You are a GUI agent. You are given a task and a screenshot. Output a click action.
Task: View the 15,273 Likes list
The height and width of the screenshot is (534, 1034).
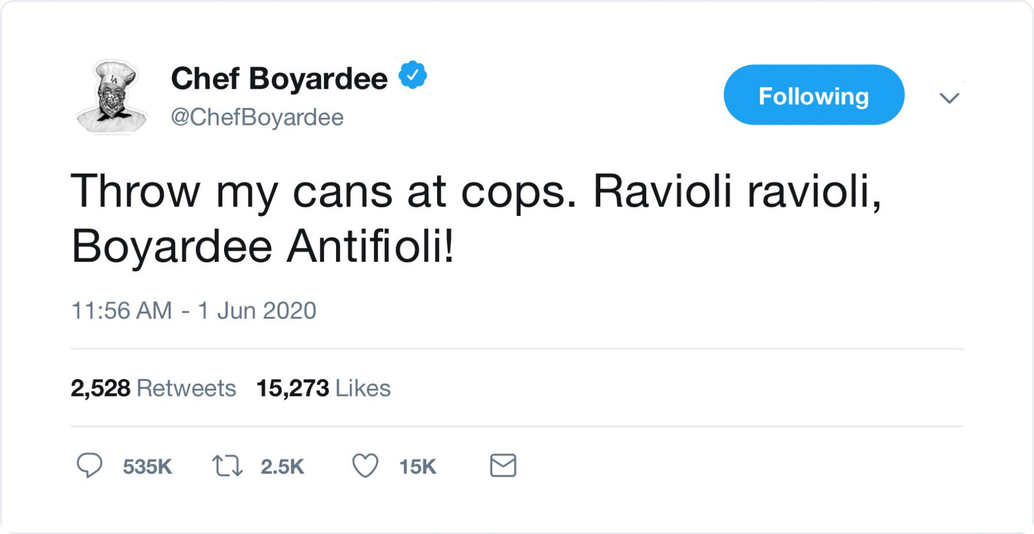click(x=323, y=388)
